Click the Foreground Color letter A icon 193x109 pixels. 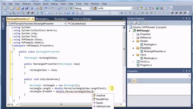pyautogui.click(x=134, y=13)
